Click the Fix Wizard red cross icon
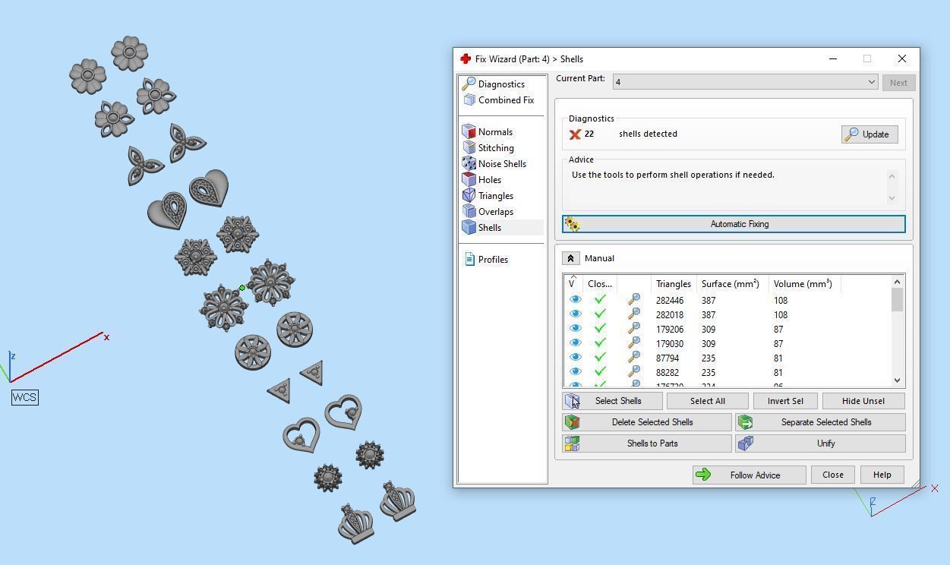950x565 pixels. (466, 58)
